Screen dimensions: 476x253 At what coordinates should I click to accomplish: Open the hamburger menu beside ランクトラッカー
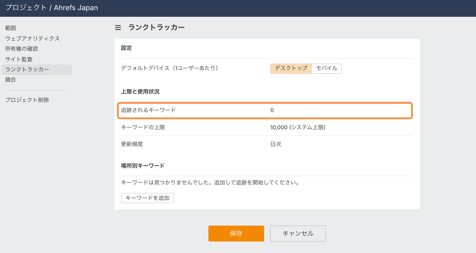tap(118, 27)
